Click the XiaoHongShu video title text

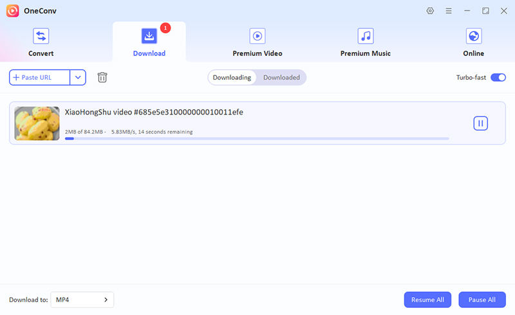tap(154, 113)
